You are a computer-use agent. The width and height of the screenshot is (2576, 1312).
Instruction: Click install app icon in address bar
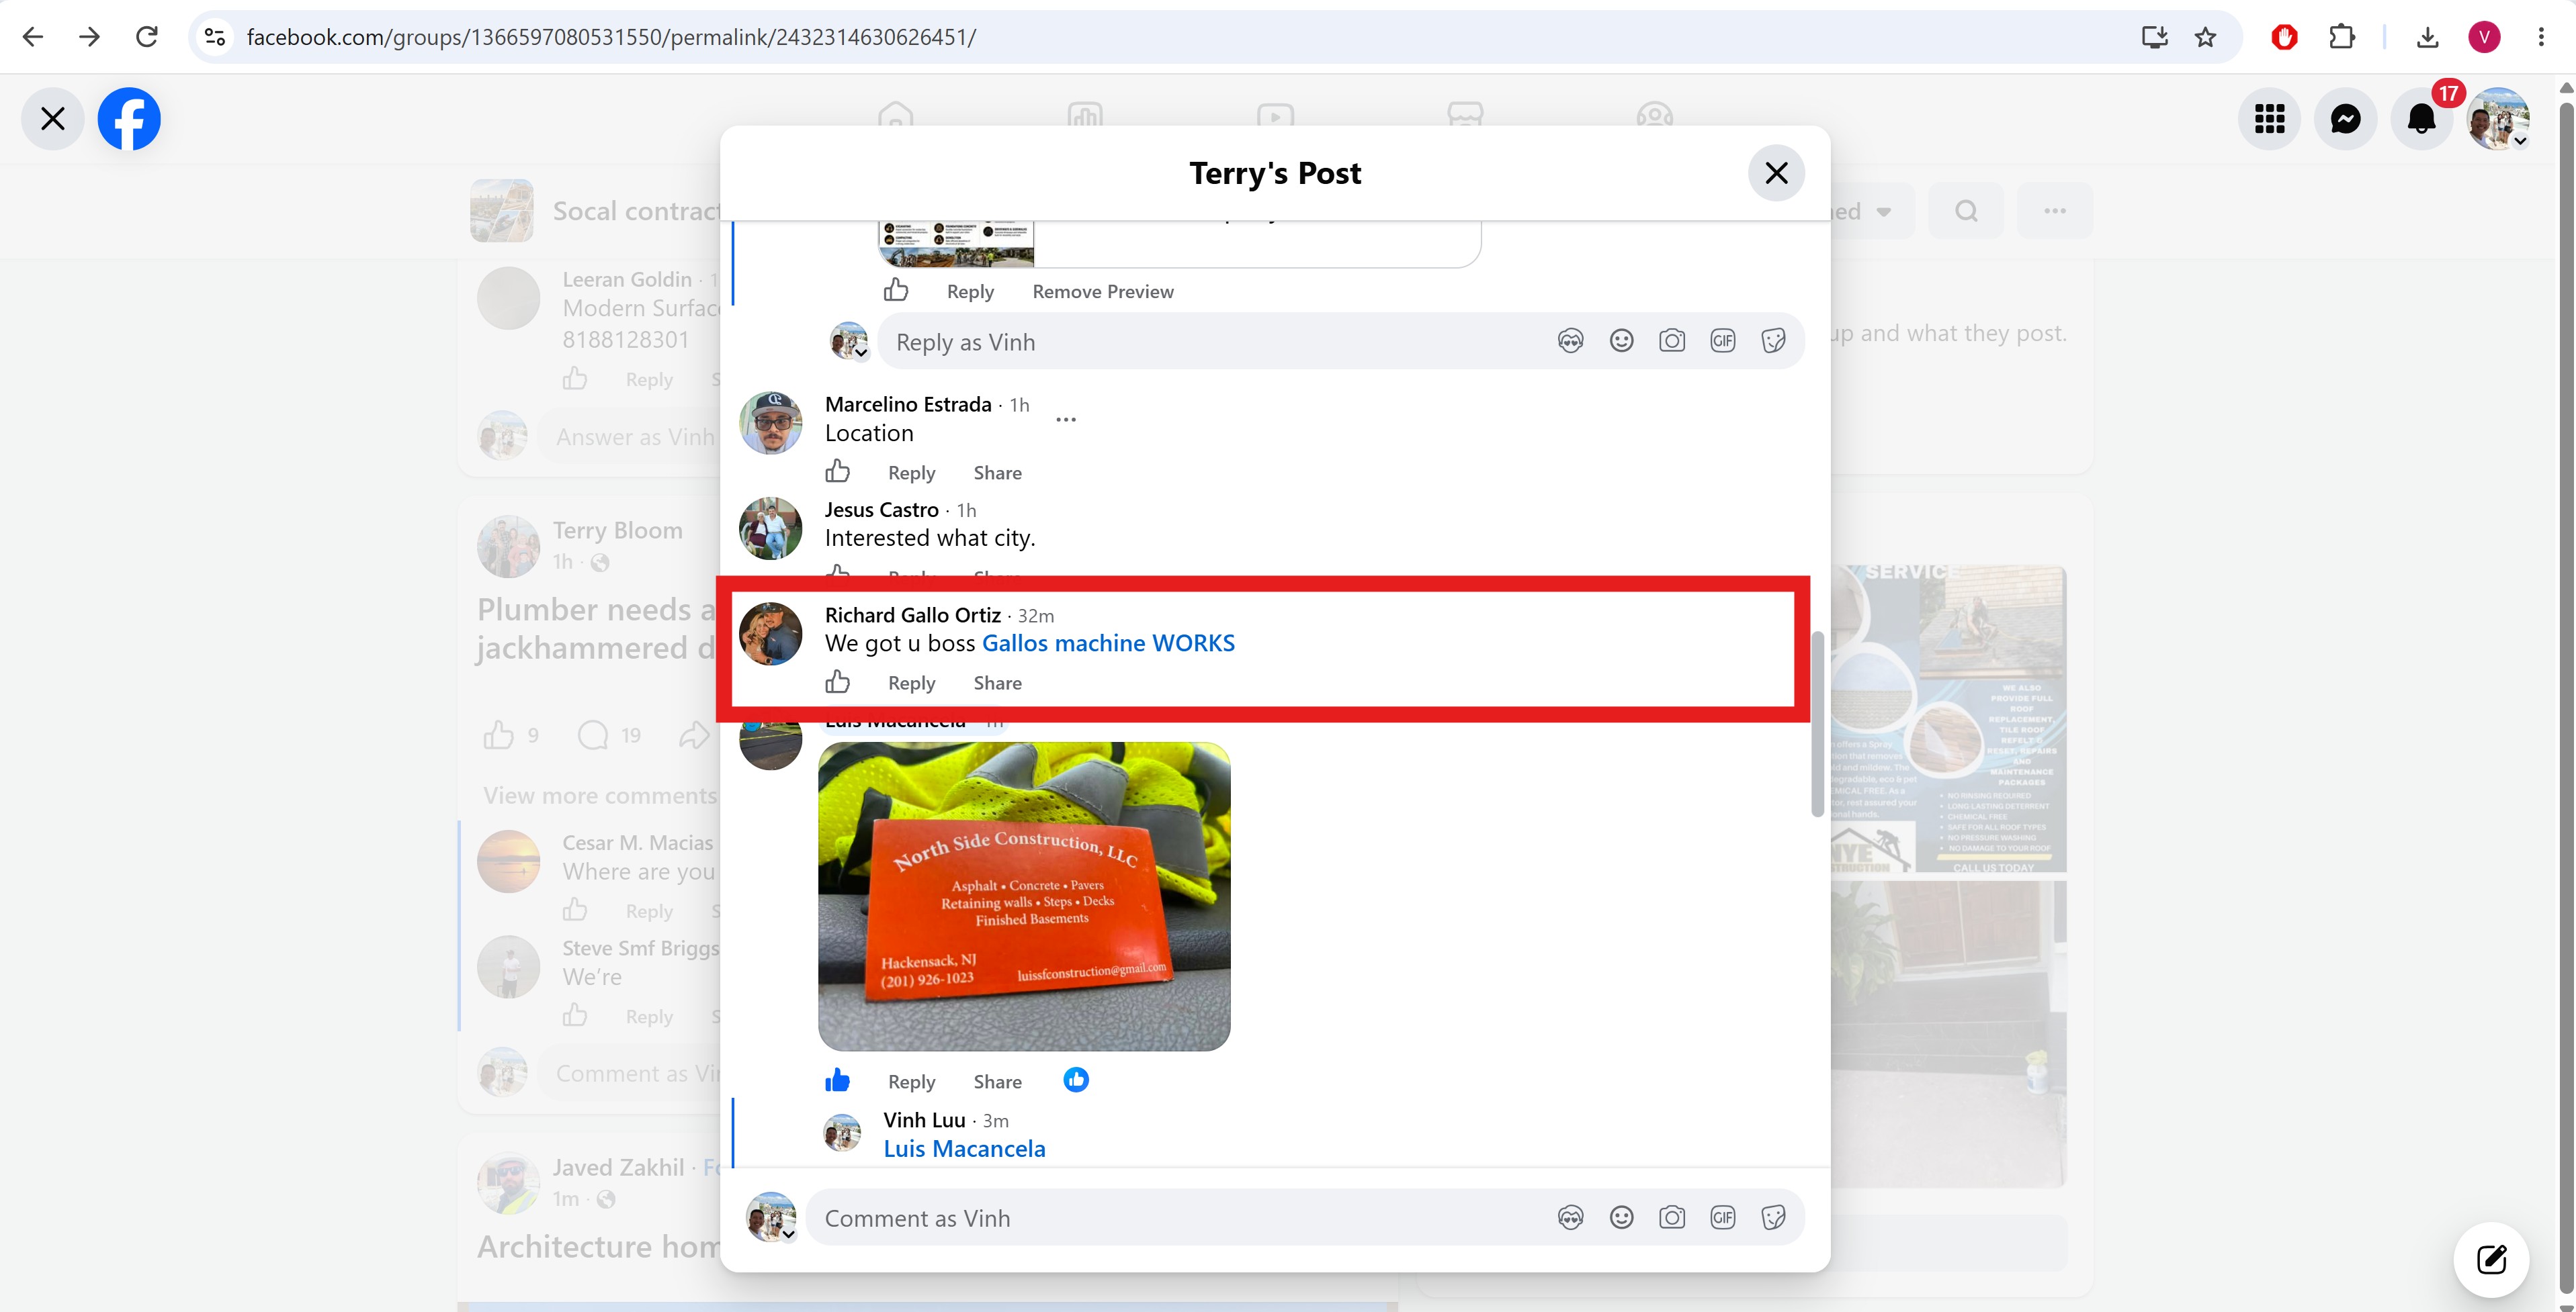coord(2155,37)
